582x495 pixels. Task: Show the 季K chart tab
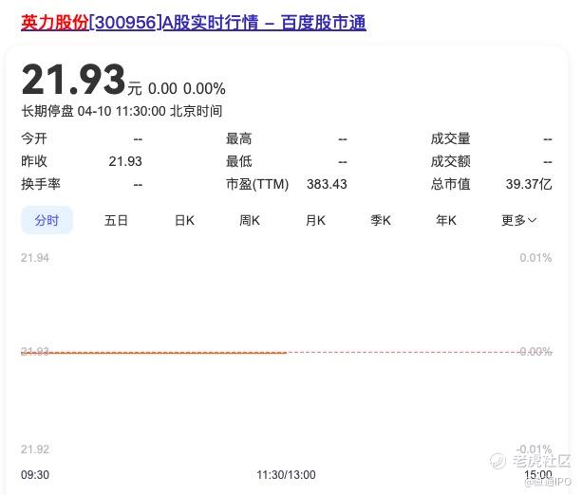381,221
